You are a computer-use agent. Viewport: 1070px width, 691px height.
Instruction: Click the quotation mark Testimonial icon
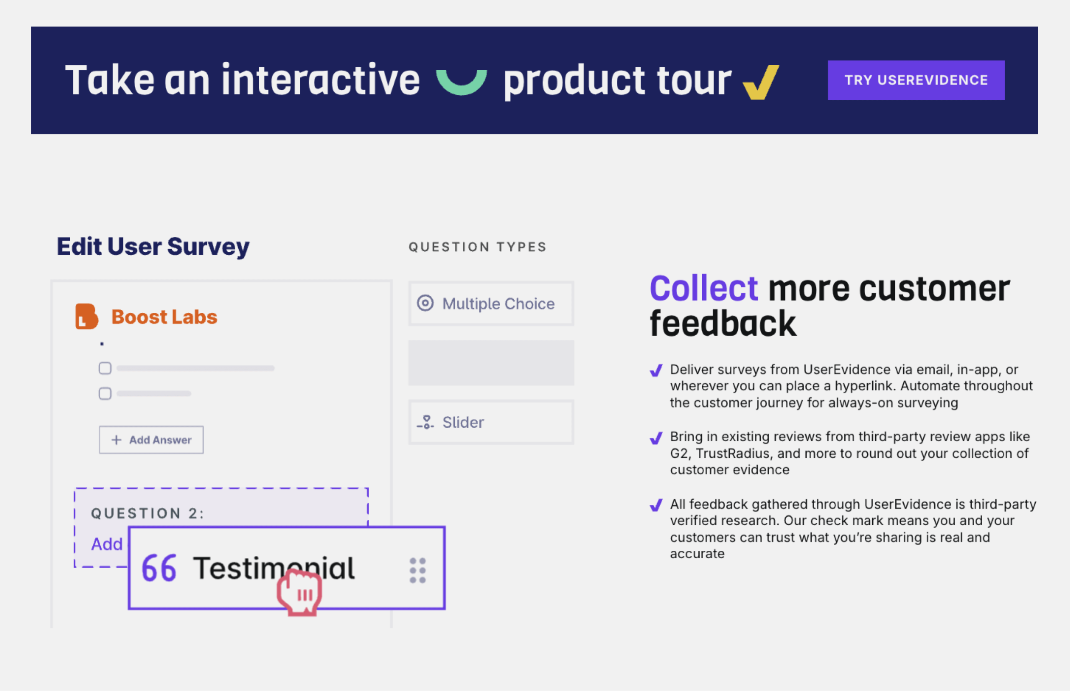click(159, 568)
